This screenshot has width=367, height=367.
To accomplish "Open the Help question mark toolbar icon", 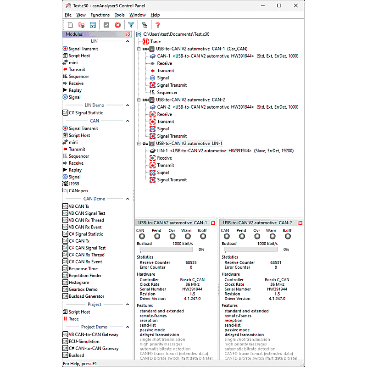I will [157, 25].
